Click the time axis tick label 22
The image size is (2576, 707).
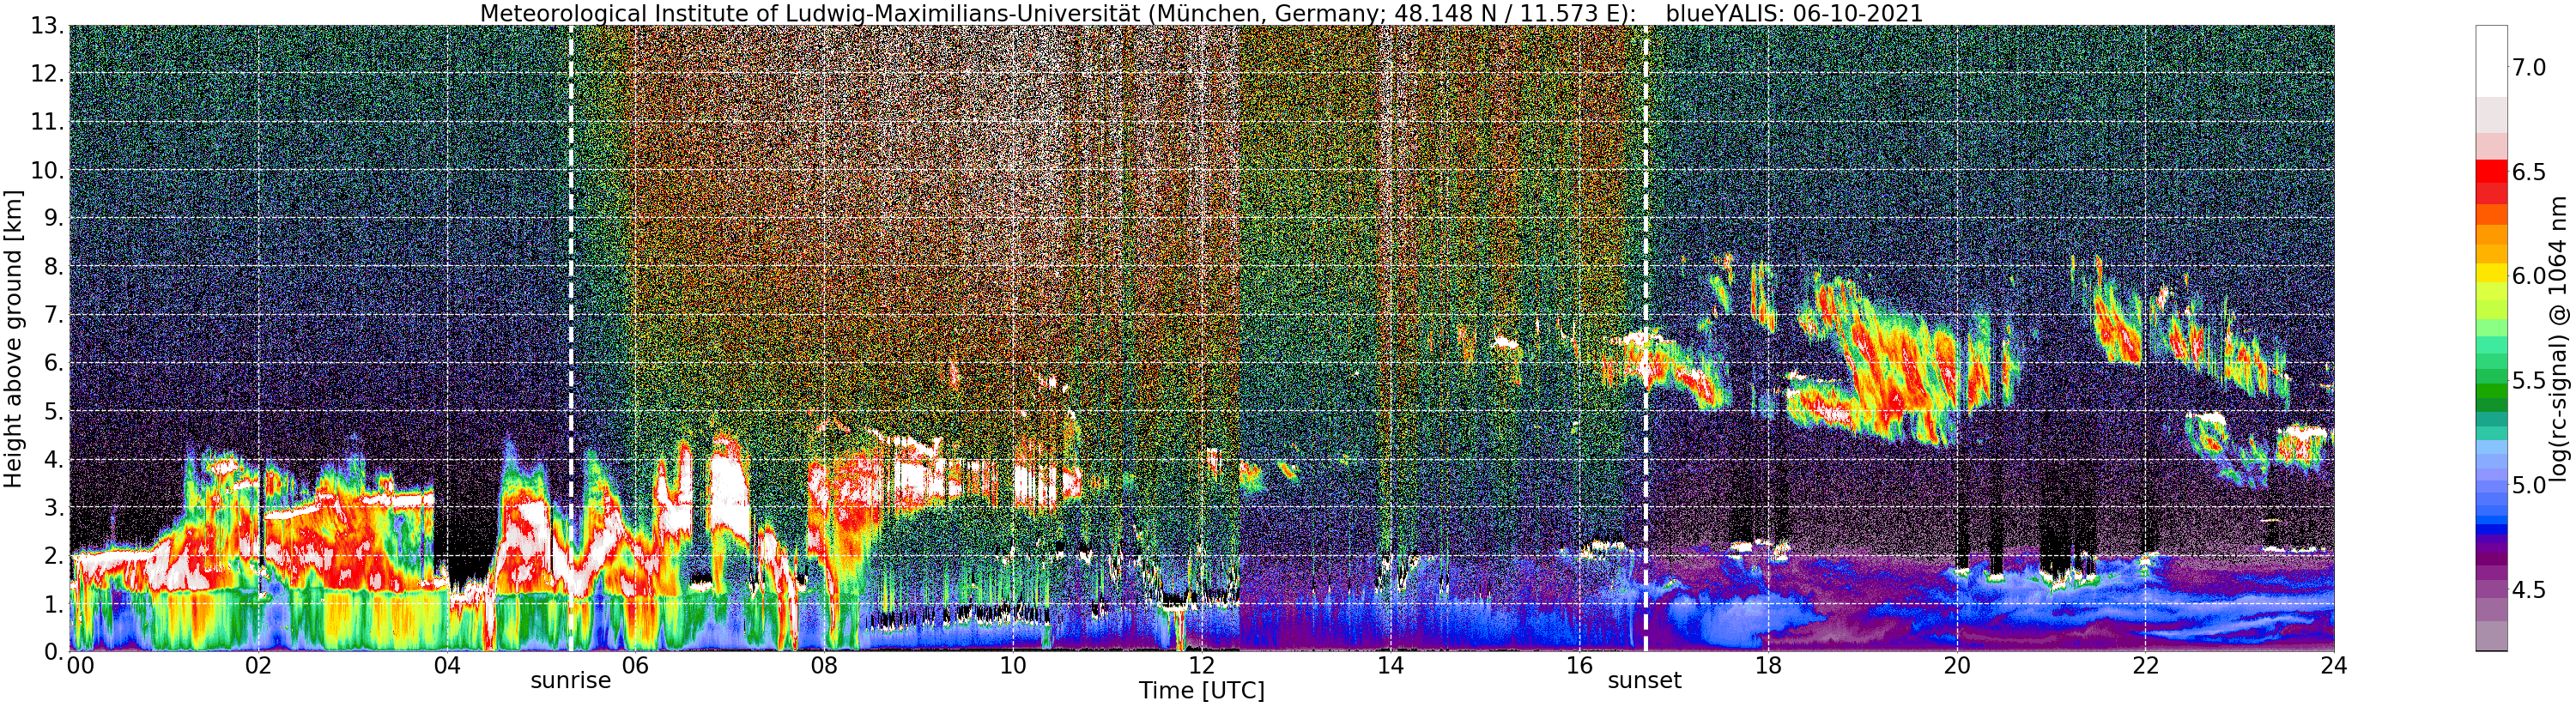[x=2144, y=665]
